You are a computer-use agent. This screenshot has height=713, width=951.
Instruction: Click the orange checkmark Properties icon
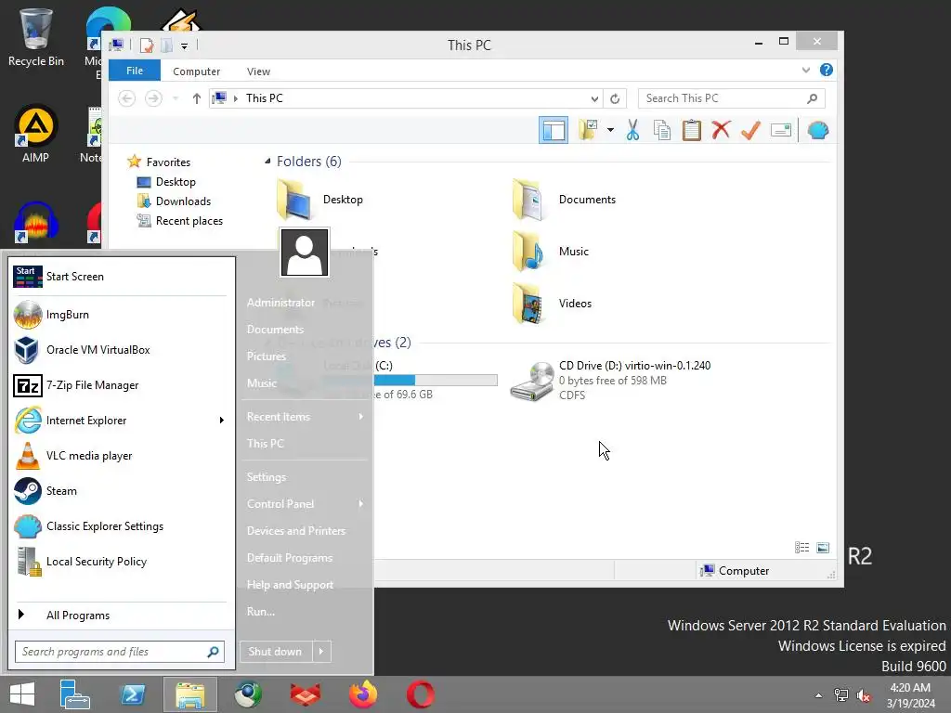coord(750,130)
